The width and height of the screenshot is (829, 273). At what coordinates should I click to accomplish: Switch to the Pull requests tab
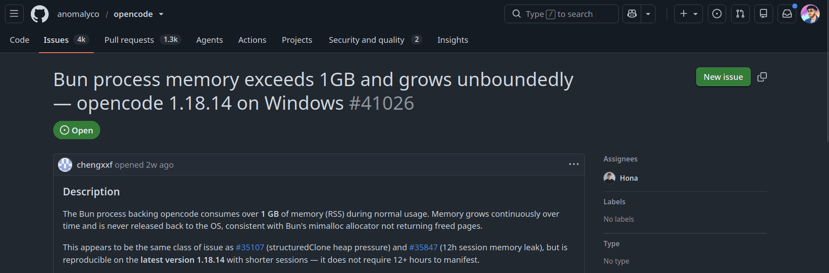141,40
